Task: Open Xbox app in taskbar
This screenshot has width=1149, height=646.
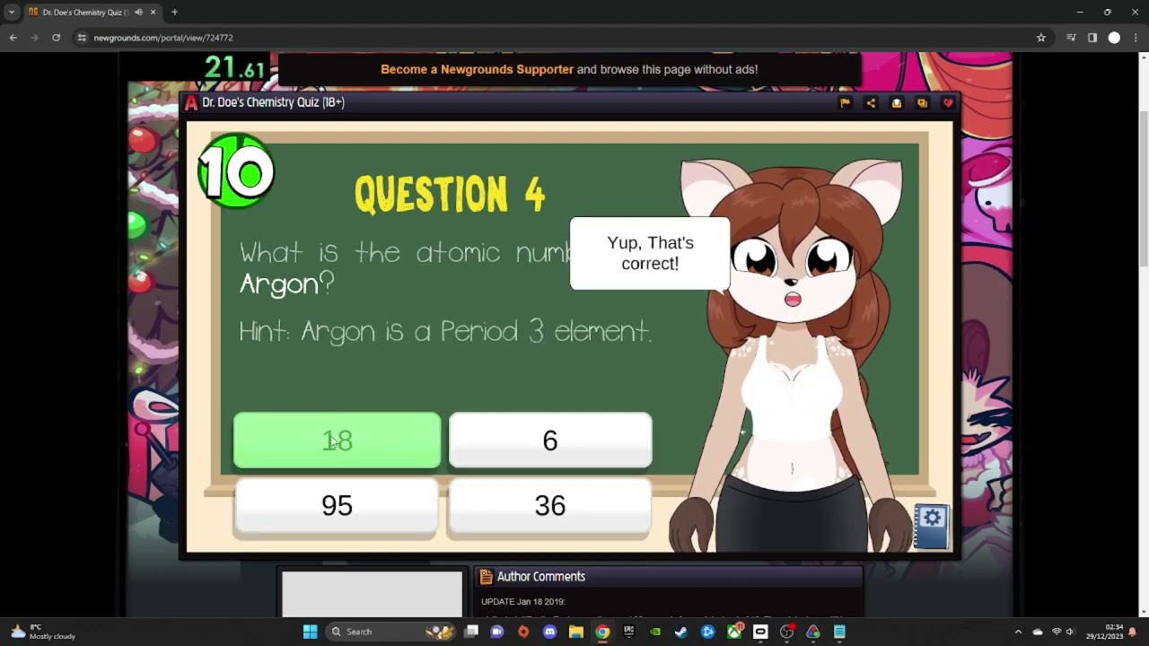Action: tap(734, 632)
